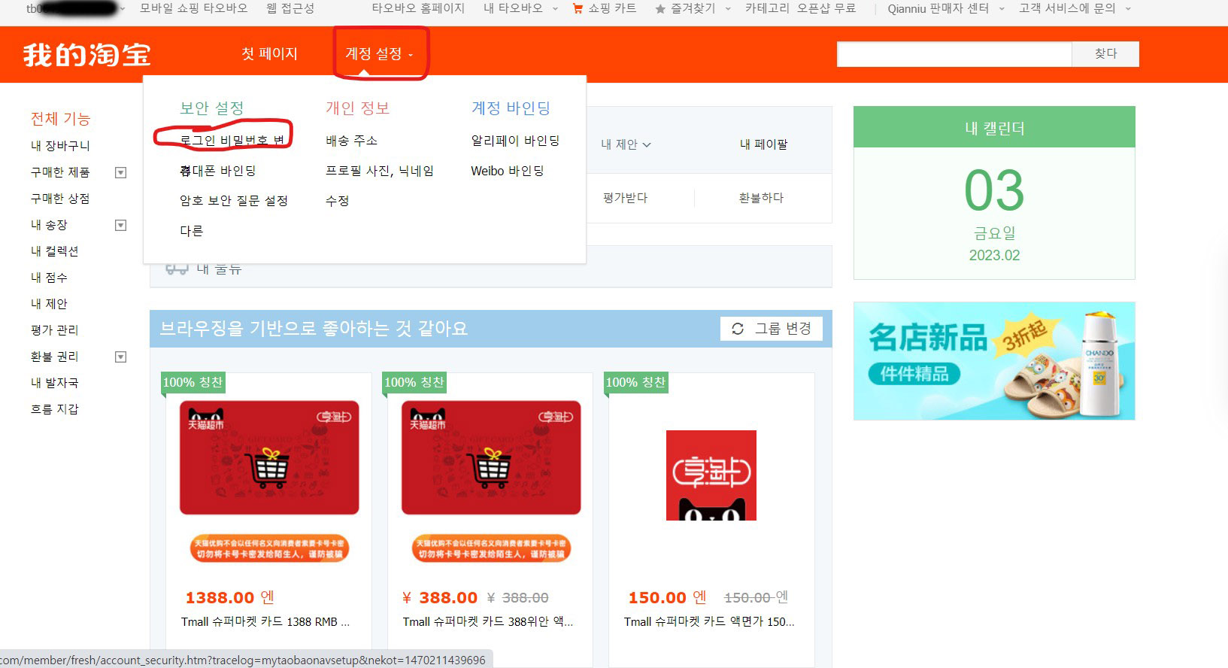Select 휴대폰 바인딩 menu entry
The image size is (1228, 668).
click(x=218, y=171)
